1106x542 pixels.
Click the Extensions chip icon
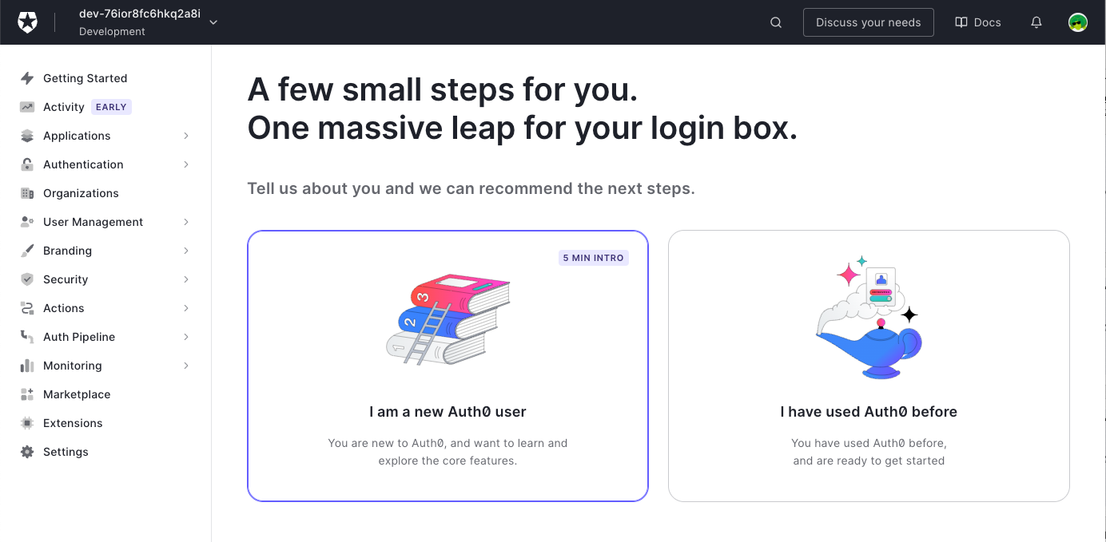click(x=27, y=423)
